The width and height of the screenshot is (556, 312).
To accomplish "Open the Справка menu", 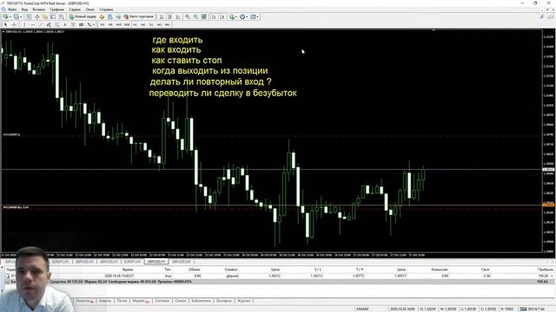I will (x=106, y=10).
